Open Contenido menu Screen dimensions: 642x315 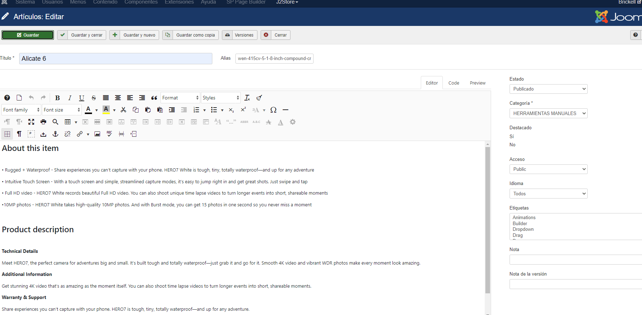(105, 2)
